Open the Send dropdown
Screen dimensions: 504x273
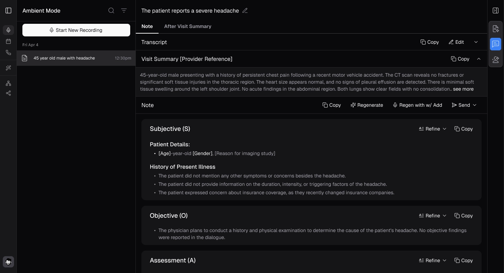pos(464,105)
